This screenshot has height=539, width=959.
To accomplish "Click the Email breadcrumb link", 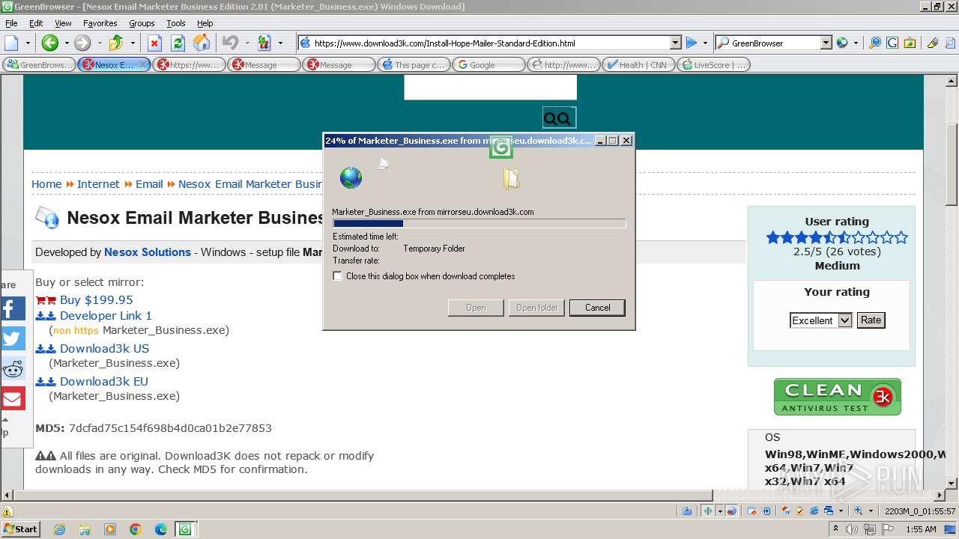I will pos(149,184).
